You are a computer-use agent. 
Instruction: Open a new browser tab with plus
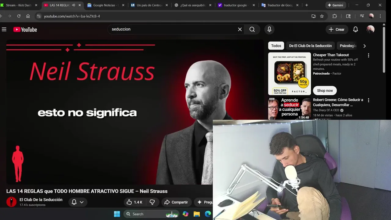(x=307, y=5)
